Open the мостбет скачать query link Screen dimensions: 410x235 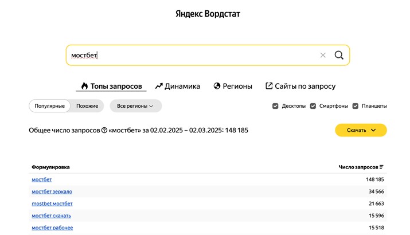point(51,216)
